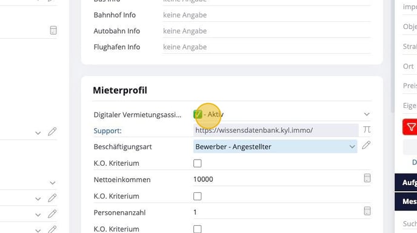Screen dimensions: 417x233
Task: Click the Autobahn Info keine Angabe field
Action: pyautogui.click(x=267, y=31)
